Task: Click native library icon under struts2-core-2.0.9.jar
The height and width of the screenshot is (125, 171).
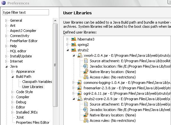Action: tap(86, 115)
